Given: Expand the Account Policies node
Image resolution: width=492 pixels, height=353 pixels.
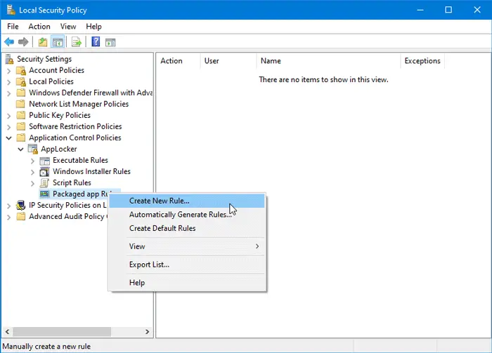Looking at the screenshot, I should (9, 70).
